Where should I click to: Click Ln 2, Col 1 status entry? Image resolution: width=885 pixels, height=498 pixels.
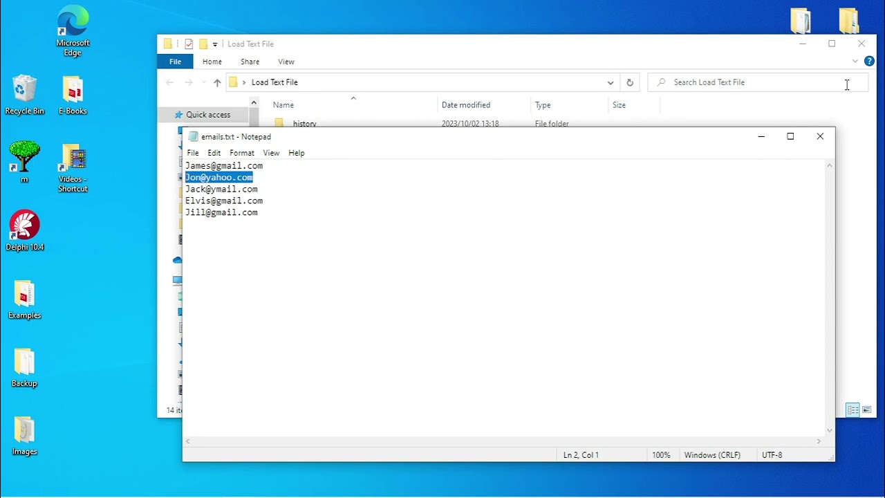click(x=581, y=455)
